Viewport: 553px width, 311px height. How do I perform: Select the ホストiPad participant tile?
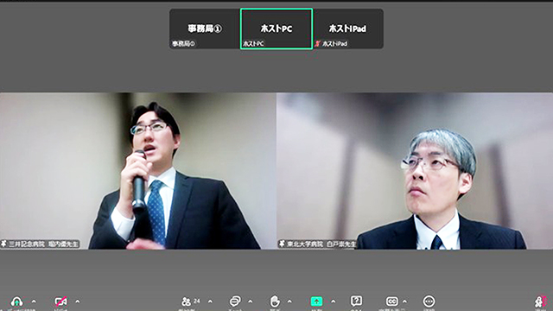tap(348, 29)
